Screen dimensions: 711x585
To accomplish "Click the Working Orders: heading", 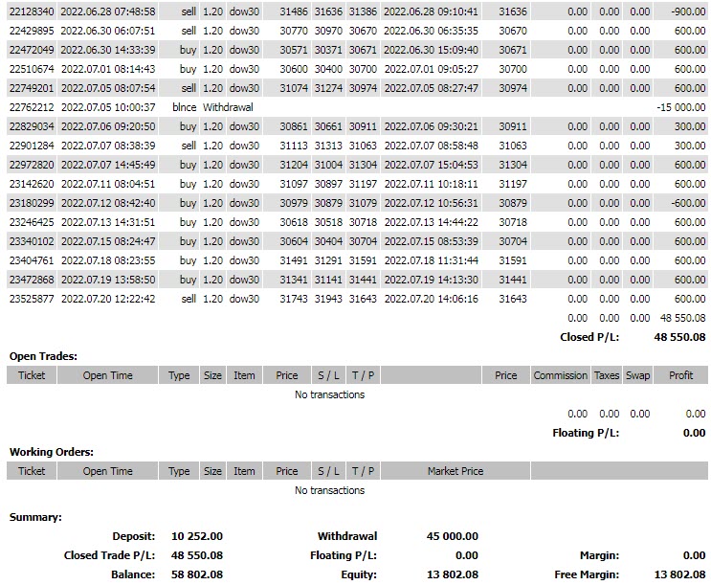I will (52, 452).
